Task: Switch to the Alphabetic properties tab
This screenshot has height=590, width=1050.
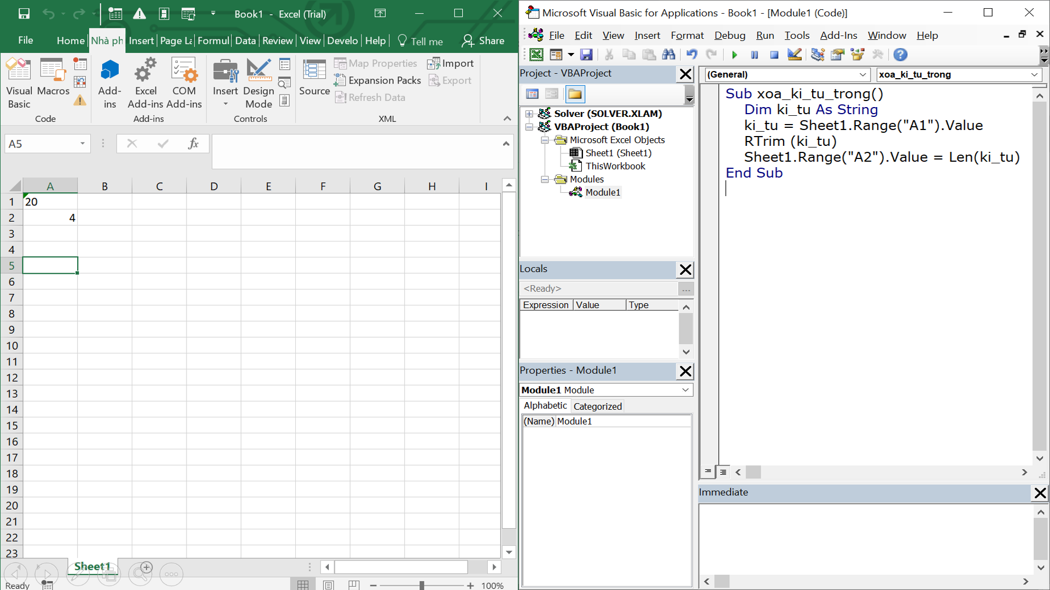Action: (545, 405)
